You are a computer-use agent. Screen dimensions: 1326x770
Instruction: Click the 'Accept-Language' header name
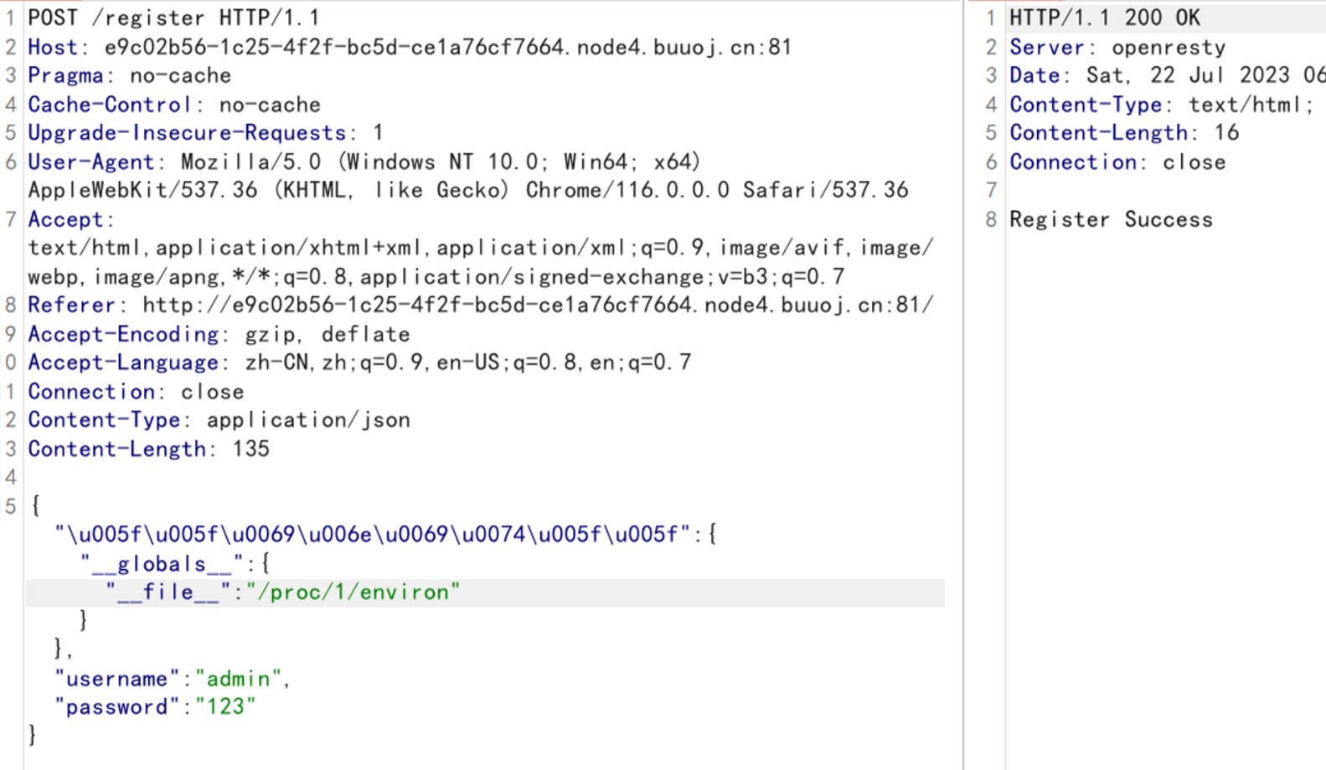[123, 362]
